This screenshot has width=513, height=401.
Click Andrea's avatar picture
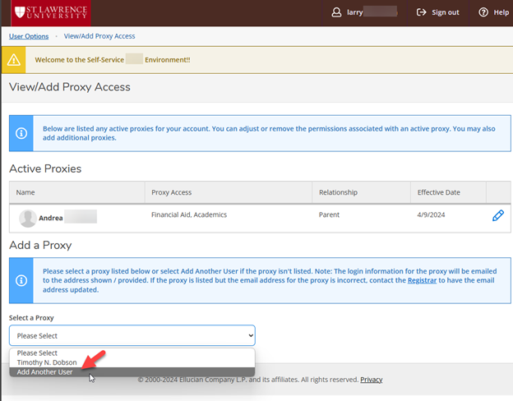[28, 218]
